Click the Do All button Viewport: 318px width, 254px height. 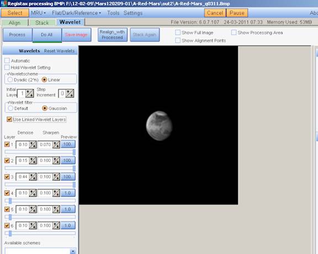47,35
